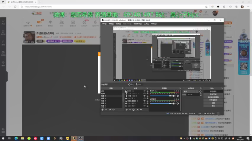Toggle visibility of 文本 (GDI+) 3 source
Viewport: 252px width, 141px height.
coord(144,93)
